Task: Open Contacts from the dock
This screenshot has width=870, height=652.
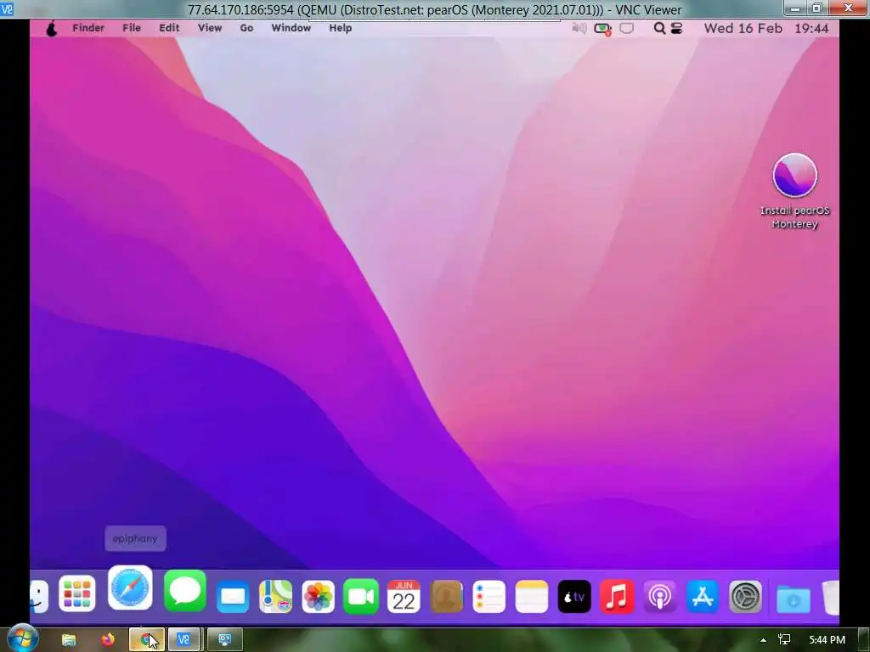Action: [x=447, y=597]
